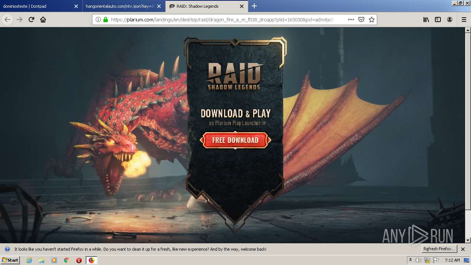Reload the current page
The height and width of the screenshot is (265, 471).
31,20
